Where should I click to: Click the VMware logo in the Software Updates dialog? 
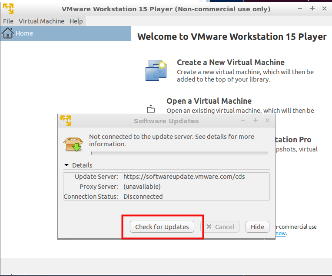point(66,121)
